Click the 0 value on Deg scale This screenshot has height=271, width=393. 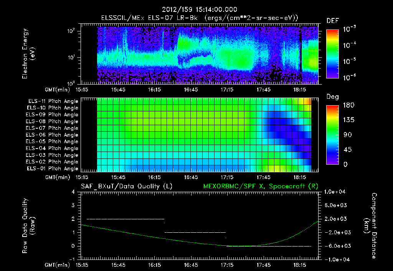pos(346,164)
